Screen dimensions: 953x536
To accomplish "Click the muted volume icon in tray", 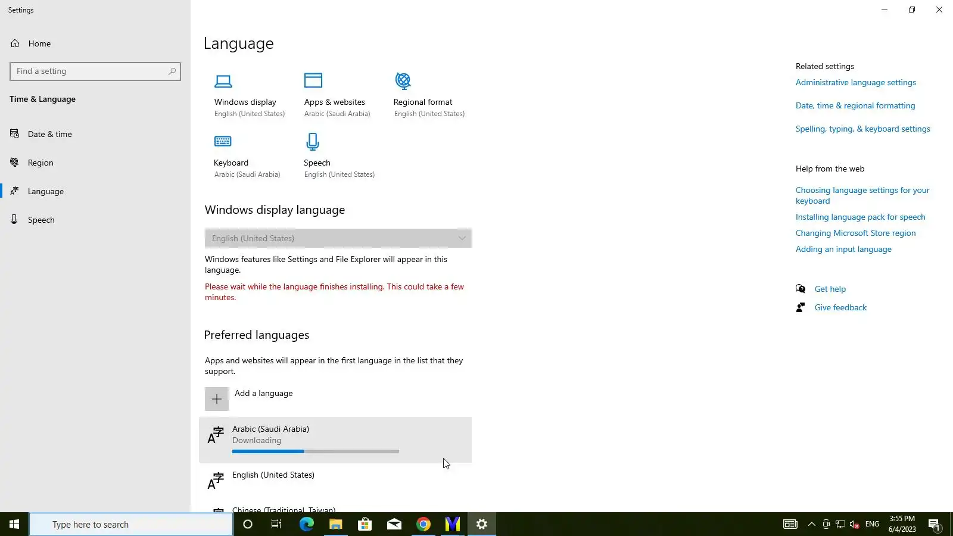I will 855,524.
